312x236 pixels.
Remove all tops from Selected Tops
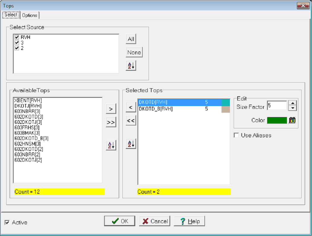tap(131, 121)
